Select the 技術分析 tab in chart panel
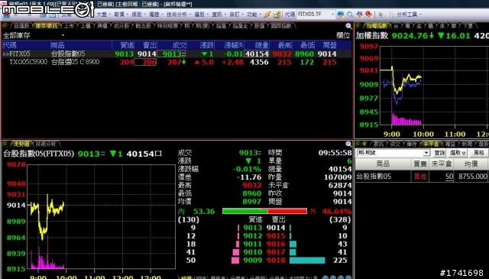489x279 pixels. point(46,144)
